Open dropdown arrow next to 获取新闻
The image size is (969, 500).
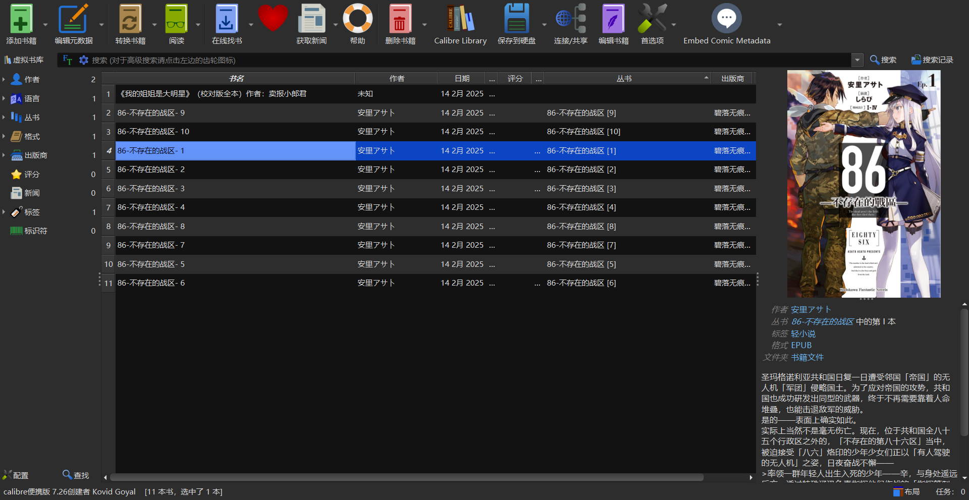pos(336,24)
